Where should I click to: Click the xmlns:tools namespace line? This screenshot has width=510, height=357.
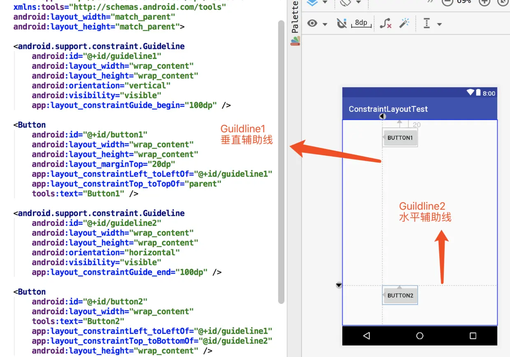tap(120, 7)
